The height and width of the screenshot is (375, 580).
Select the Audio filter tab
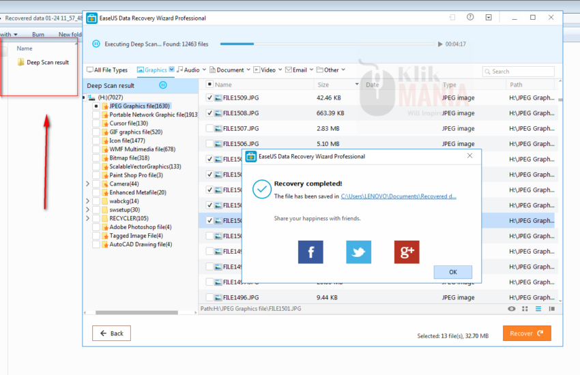tap(188, 70)
